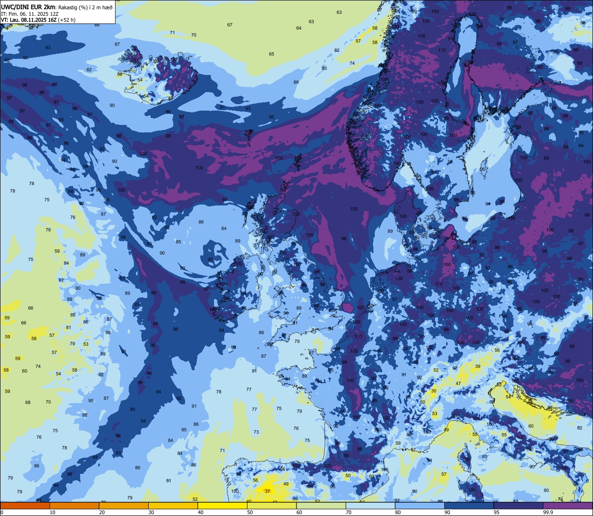Click the legend swatch between 20 and 30
The width and height of the screenshot is (593, 516).
(x=124, y=505)
